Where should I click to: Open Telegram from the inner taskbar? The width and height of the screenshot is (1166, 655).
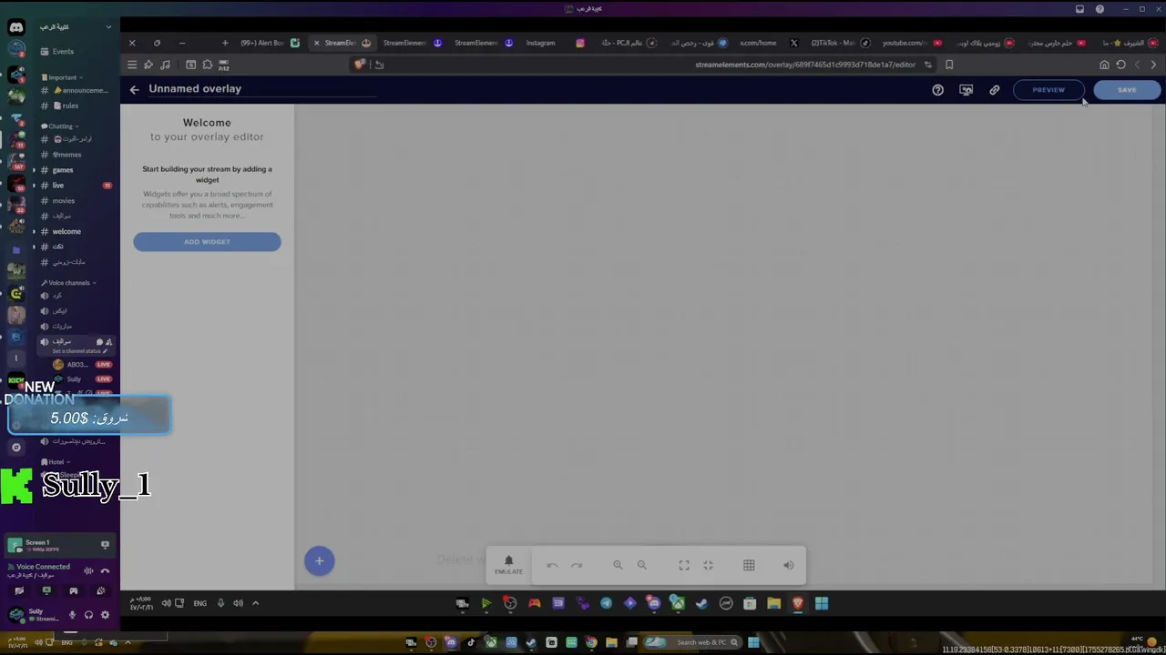pyautogui.click(x=606, y=603)
